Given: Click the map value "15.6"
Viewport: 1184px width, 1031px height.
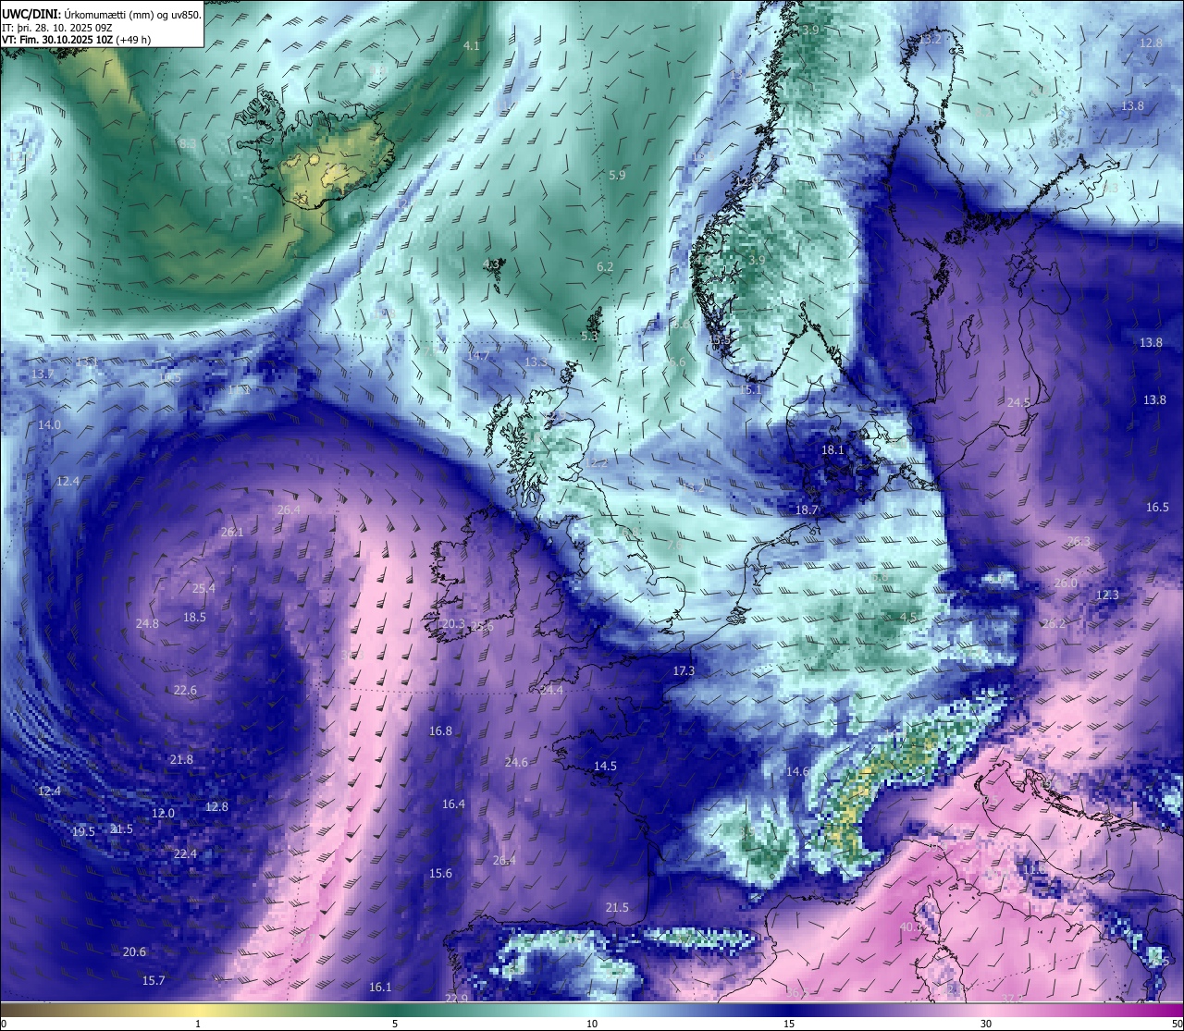Looking at the screenshot, I should [440, 874].
